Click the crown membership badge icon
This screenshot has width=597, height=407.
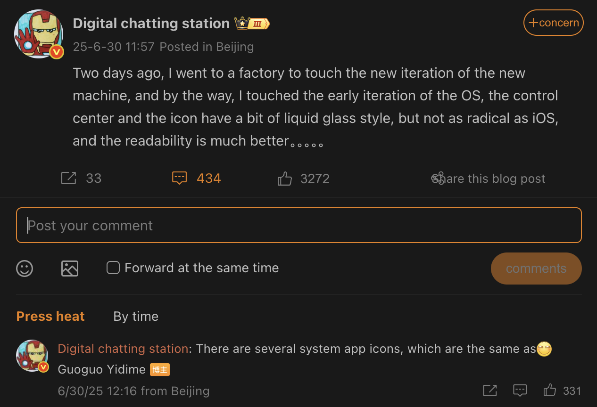(x=252, y=23)
